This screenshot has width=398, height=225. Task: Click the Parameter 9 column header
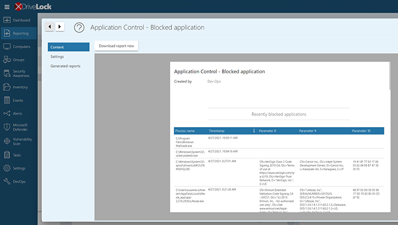[308, 131]
